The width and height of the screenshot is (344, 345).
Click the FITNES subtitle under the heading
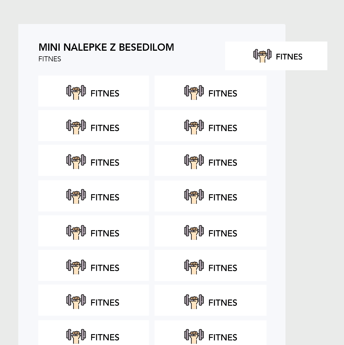click(50, 59)
